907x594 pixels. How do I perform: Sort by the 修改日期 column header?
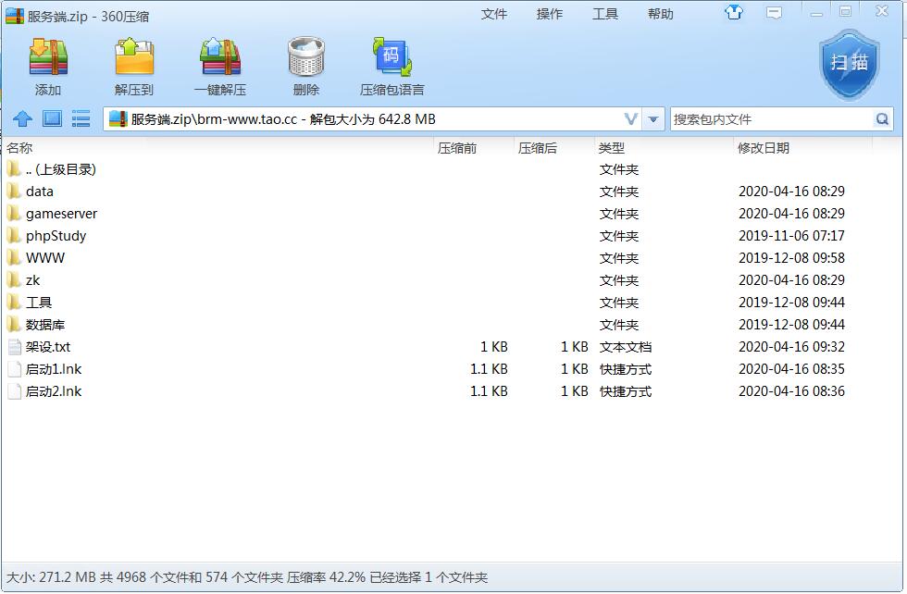[764, 148]
